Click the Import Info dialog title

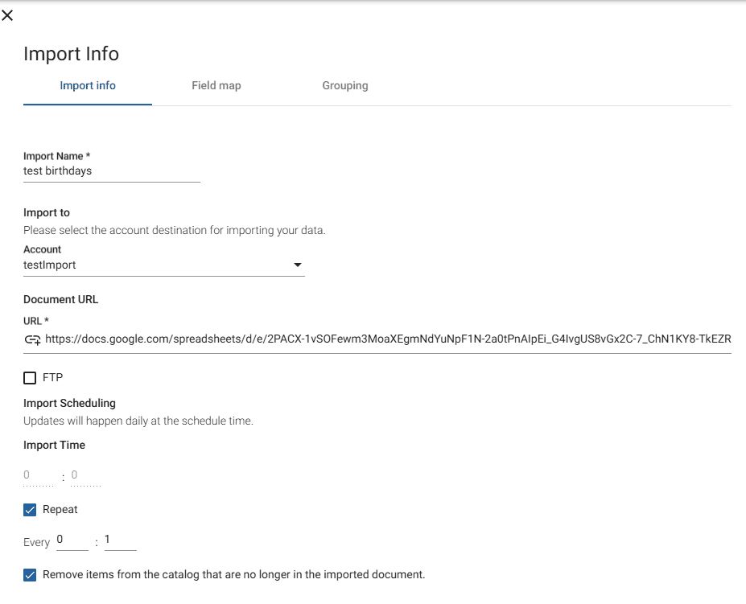pyautogui.click(x=71, y=54)
